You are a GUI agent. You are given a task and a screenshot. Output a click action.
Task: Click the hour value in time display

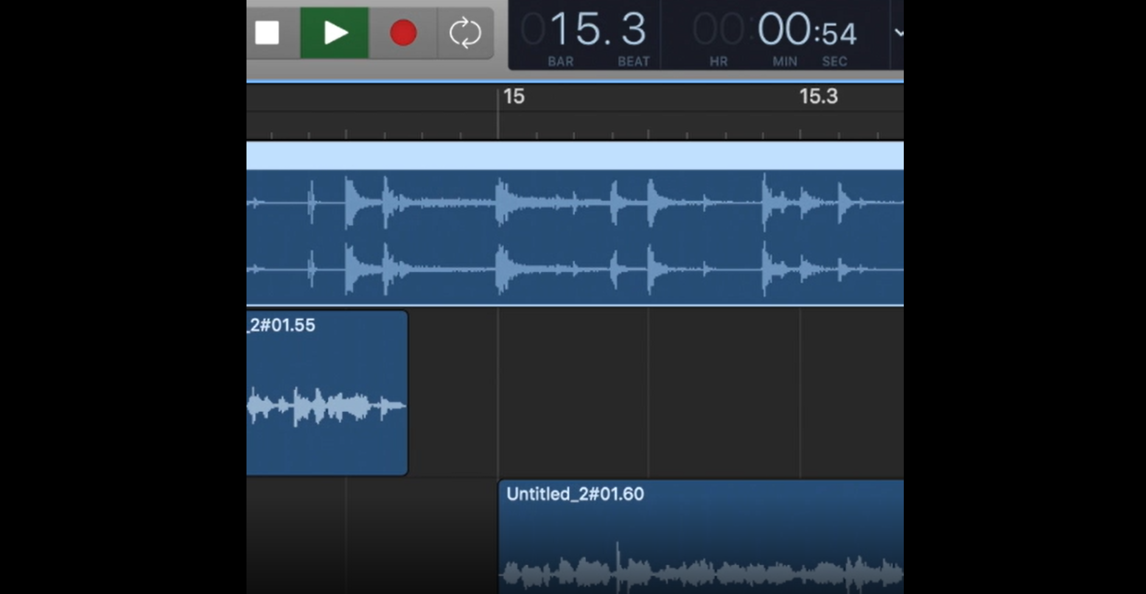[718, 29]
